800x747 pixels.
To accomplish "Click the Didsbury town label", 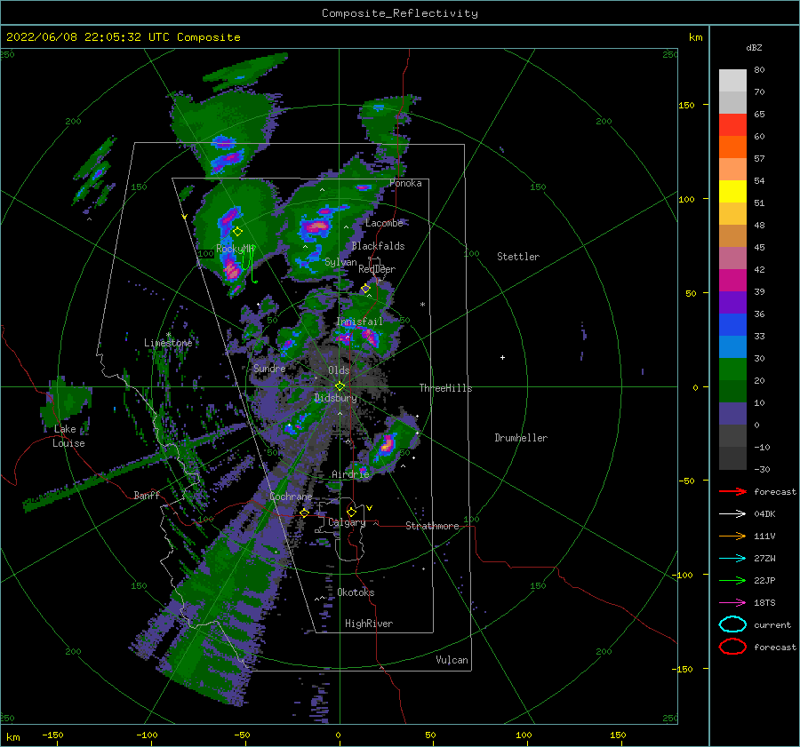I will (x=335, y=398).
